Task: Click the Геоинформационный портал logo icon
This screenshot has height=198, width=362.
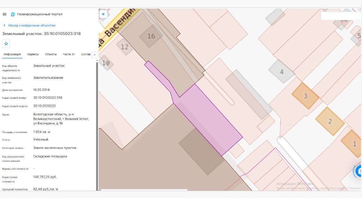Action: (x=13, y=14)
